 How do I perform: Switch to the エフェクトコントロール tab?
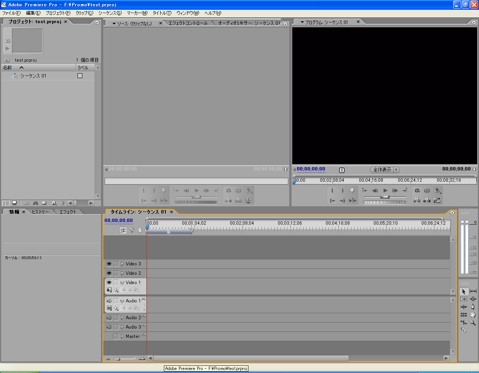188,23
